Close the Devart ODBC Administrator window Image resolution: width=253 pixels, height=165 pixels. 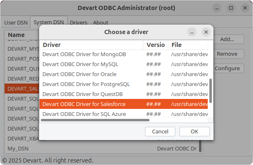pyautogui.click(x=245, y=8)
